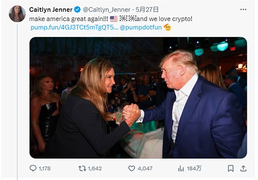Image resolution: width=258 pixels, height=180 pixels.
Task: Click the 1,178 replies count
Action: click(x=45, y=168)
